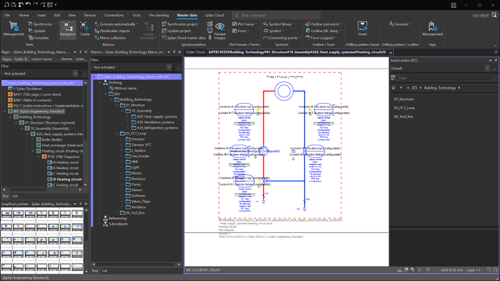The image size is (500, 281).
Task: Open Tags Management
Action: 432,29
